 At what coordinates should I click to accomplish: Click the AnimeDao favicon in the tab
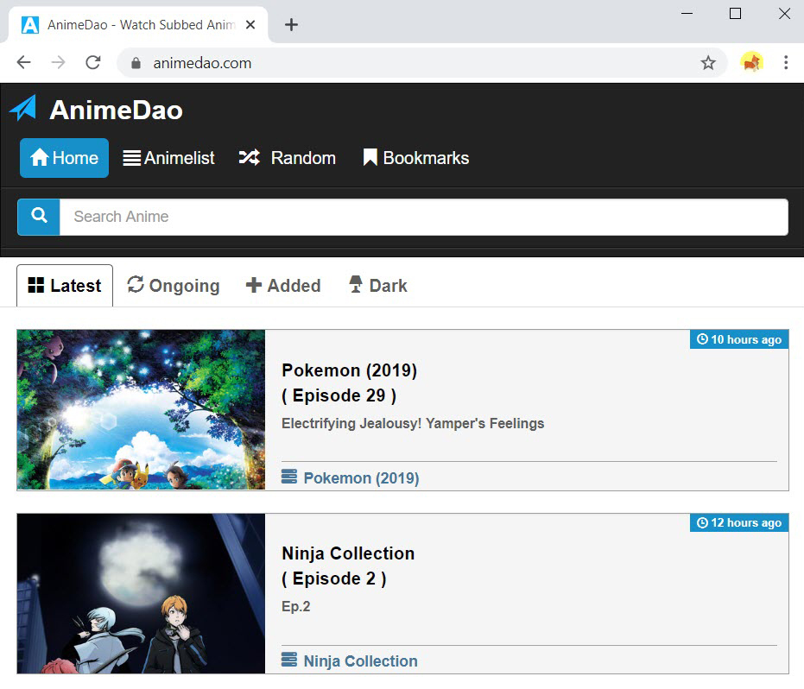tap(29, 24)
